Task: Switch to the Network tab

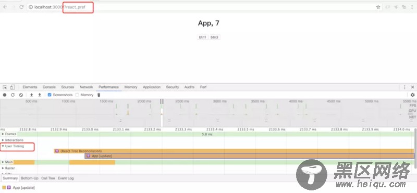Action: [x=87, y=87]
